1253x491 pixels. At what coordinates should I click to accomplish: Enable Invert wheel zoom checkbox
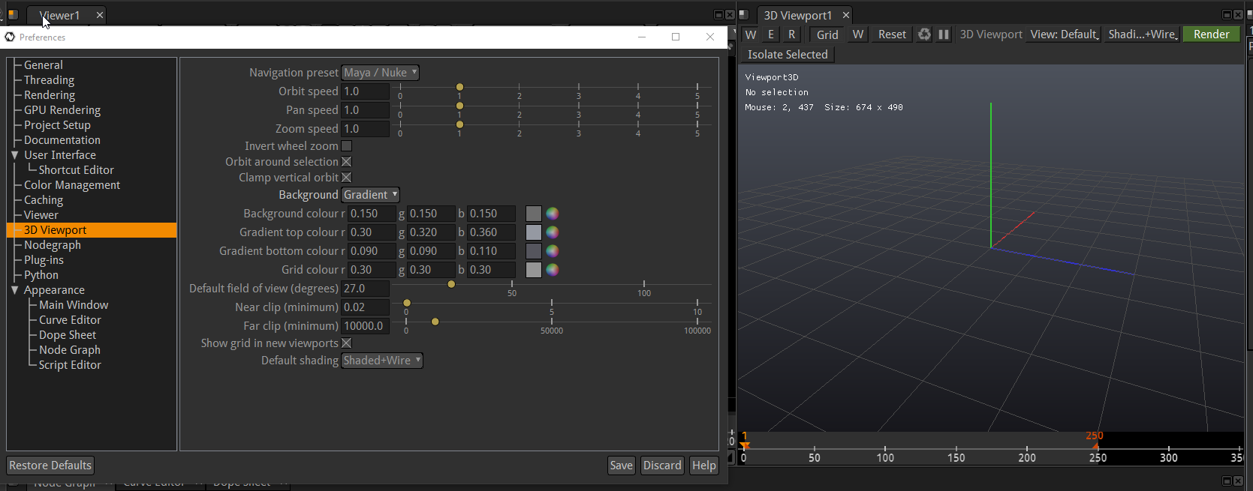coord(347,146)
